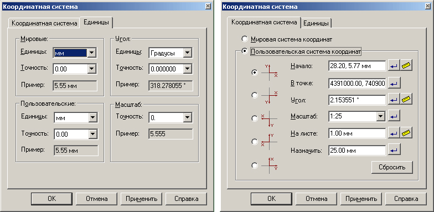This screenshot has height=212, width=434.
Task: Open the Масштаб 1:25 dropdown arrow
Action: pos(381,116)
